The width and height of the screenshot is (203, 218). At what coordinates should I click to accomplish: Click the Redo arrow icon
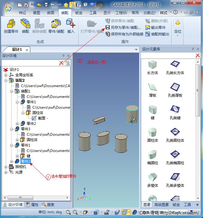coord(59,5)
